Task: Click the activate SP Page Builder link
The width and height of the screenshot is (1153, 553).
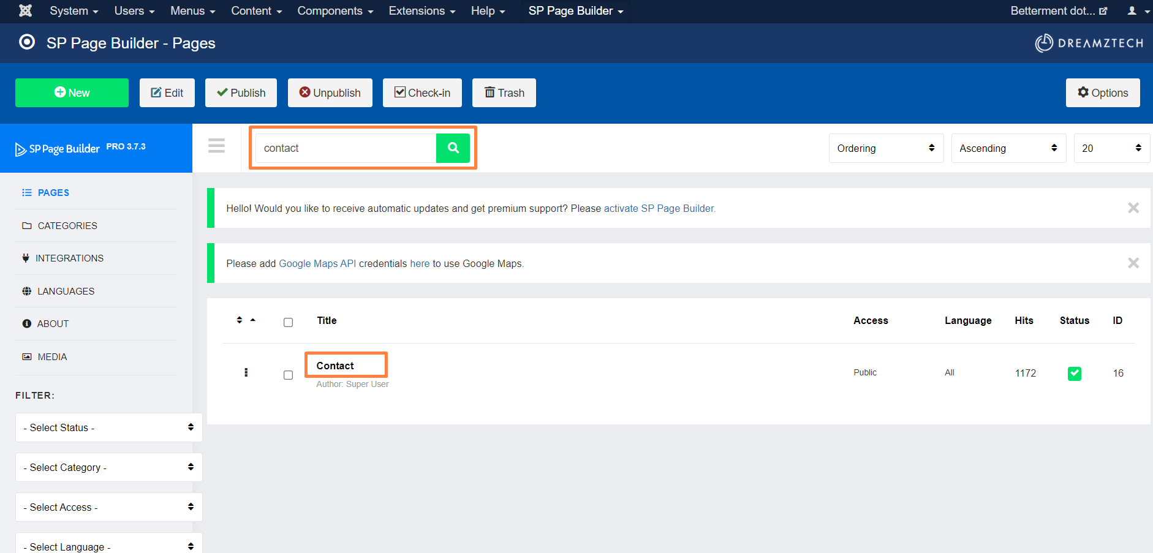Action: (659, 208)
